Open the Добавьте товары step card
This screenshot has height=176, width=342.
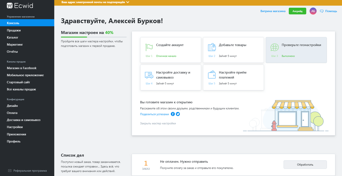click(x=233, y=50)
